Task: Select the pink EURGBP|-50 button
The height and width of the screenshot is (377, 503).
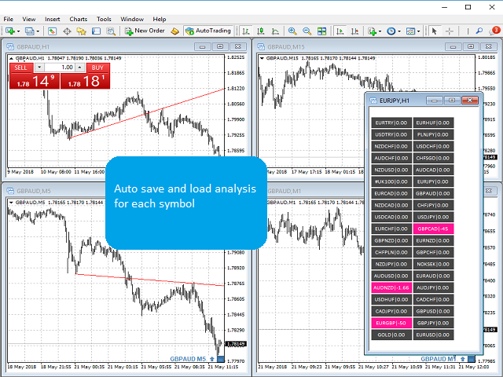Action: pyautogui.click(x=391, y=323)
